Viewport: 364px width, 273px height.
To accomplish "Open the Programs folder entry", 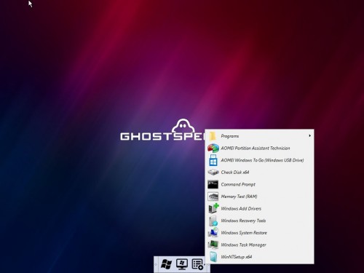I will click(x=259, y=136).
